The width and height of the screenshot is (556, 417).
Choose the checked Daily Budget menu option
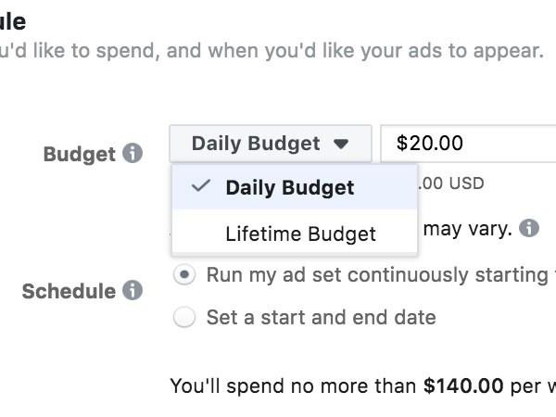point(289,187)
